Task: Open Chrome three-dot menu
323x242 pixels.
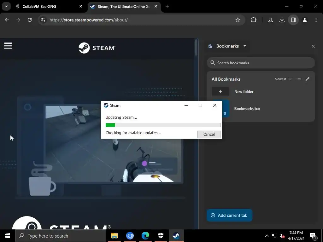Action: 316,20
